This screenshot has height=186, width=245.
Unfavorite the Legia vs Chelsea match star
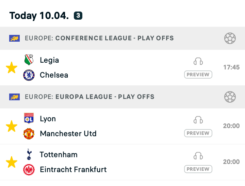point(12,67)
